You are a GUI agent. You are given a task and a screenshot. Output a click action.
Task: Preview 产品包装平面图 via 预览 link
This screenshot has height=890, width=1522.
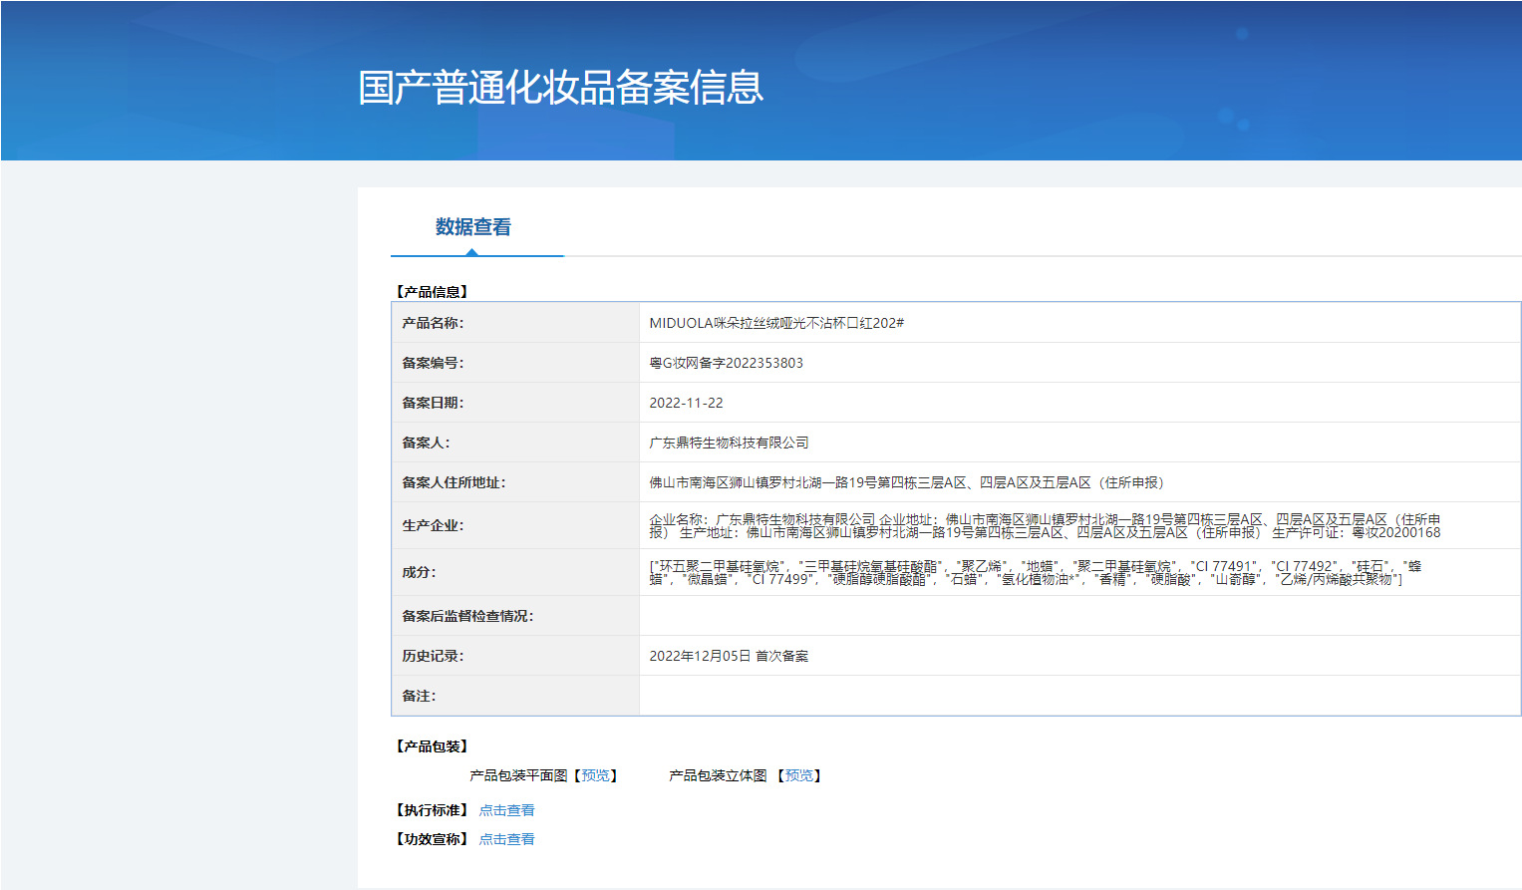coord(596,775)
